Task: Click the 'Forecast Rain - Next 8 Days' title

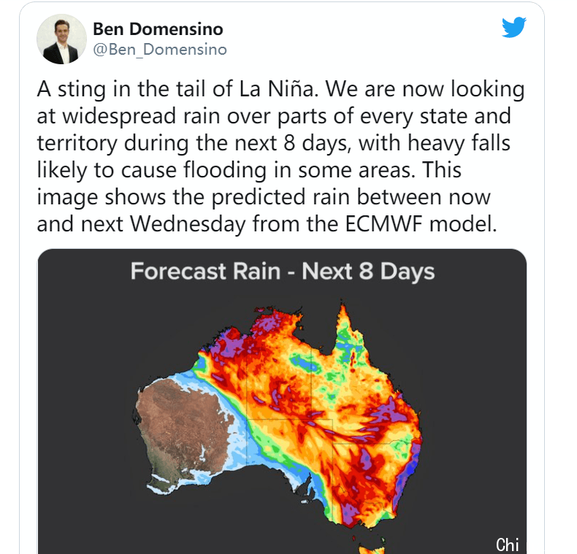Action: [282, 272]
